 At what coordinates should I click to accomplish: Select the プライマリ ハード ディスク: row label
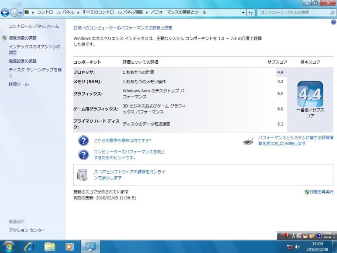[96, 124]
